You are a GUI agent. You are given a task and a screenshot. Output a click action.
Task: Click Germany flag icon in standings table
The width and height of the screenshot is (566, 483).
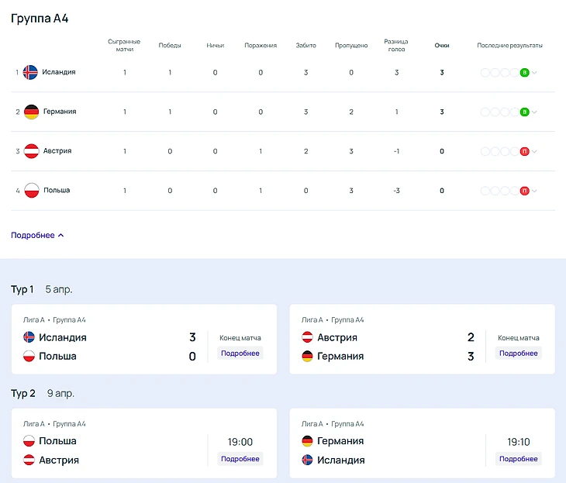coord(31,112)
